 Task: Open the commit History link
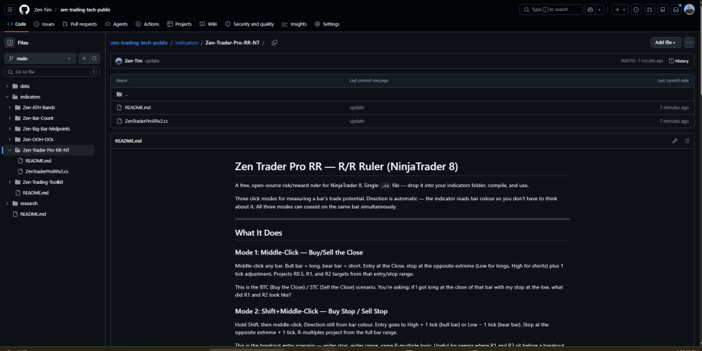click(x=679, y=61)
